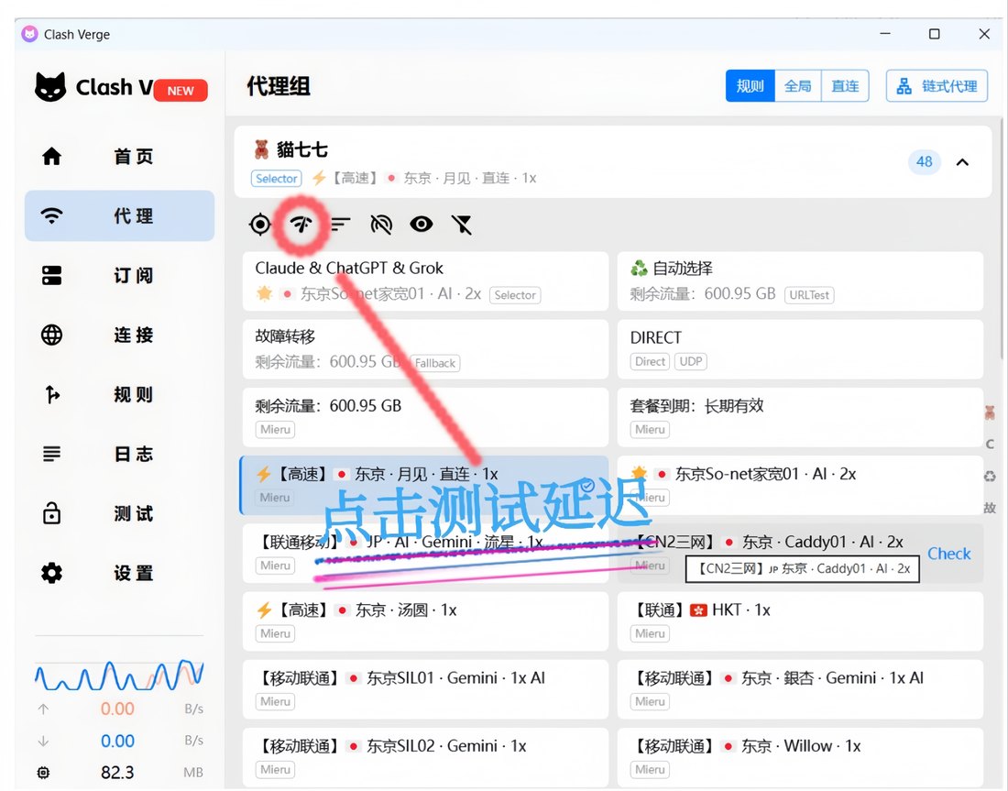Open the 连接 connections page

(119, 335)
